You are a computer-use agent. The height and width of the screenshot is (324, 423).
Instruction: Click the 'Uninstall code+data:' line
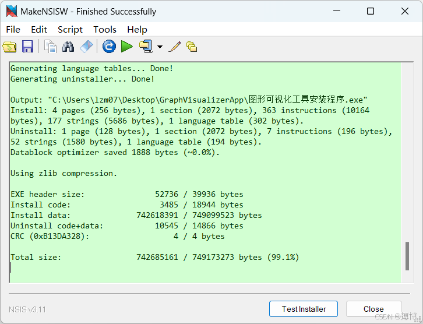127,226
